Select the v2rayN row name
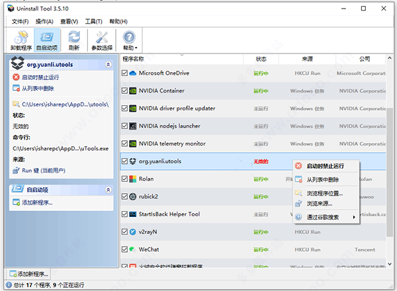397x291 pixels. 148,231
